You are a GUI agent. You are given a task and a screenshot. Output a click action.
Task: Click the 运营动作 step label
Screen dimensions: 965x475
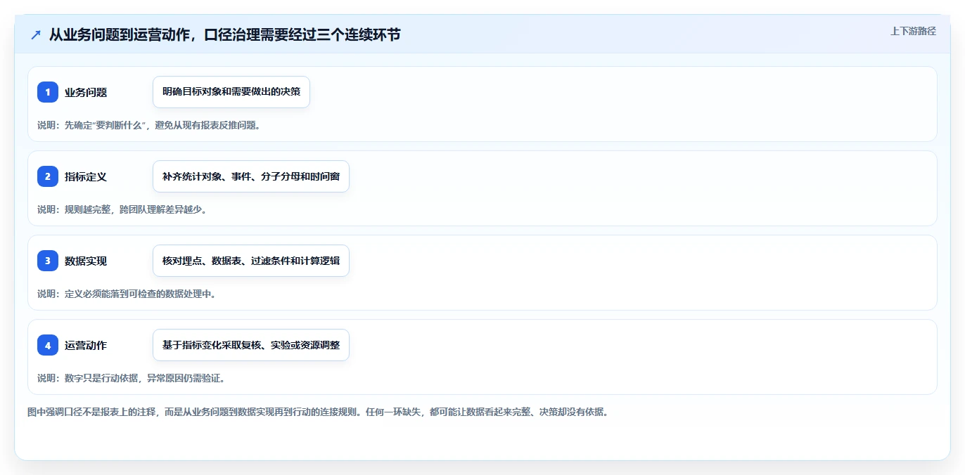(x=86, y=345)
